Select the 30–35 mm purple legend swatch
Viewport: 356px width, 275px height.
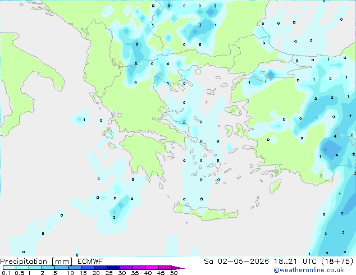coord(126,268)
